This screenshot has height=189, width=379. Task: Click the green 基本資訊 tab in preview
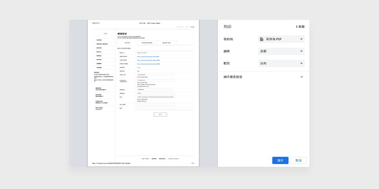click(127, 43)
